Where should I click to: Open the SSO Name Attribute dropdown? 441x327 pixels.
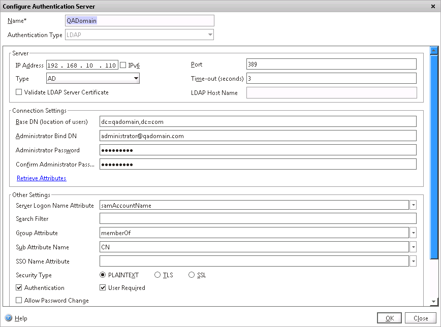(413, 261)
